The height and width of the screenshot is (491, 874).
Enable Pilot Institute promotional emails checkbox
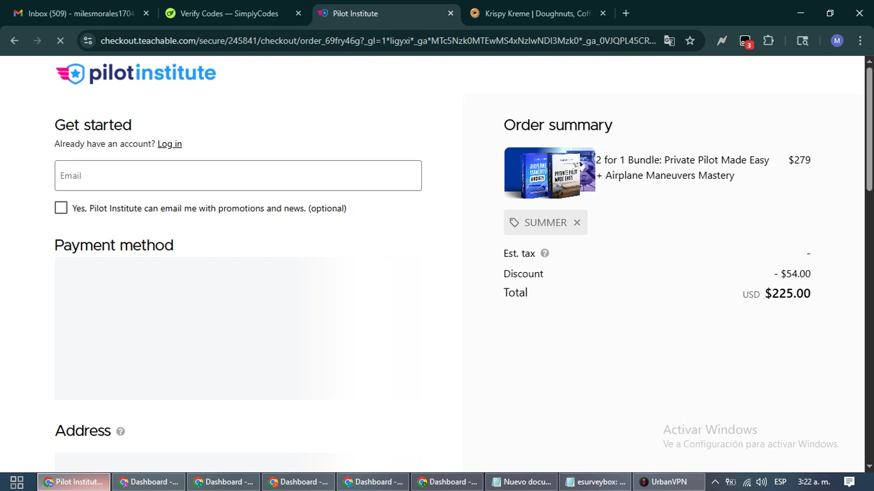coord(61,208)
